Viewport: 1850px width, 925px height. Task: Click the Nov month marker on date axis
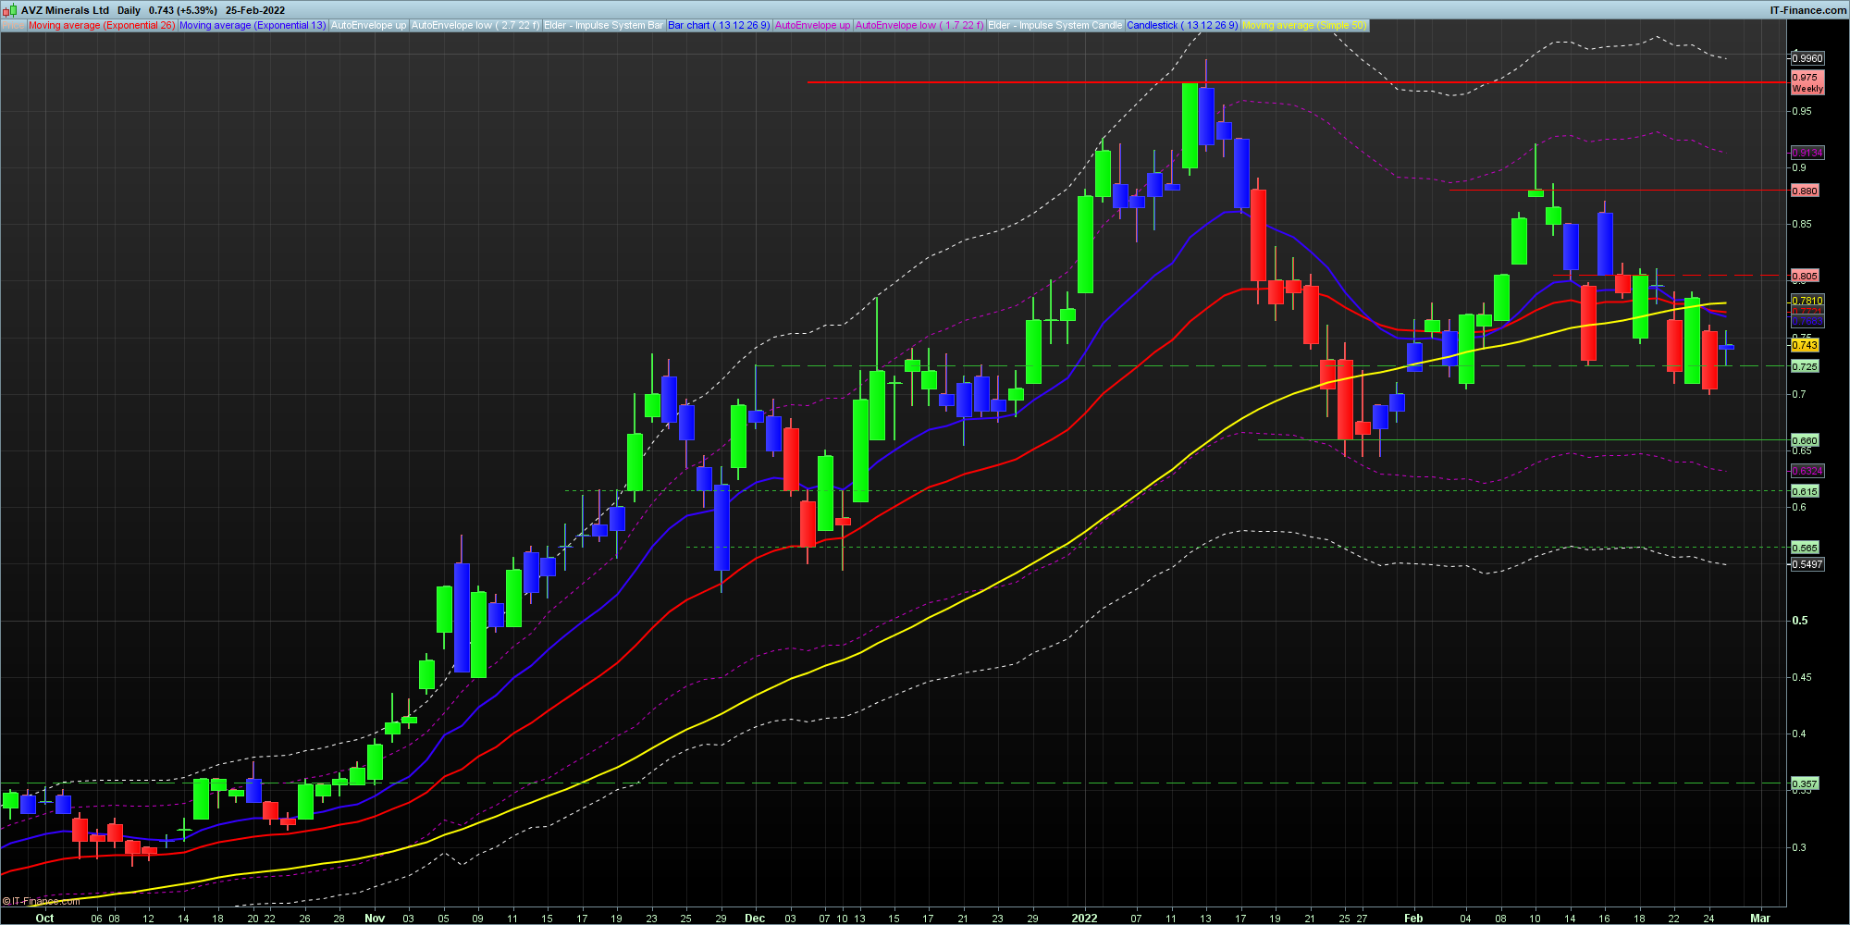(375, 918)
